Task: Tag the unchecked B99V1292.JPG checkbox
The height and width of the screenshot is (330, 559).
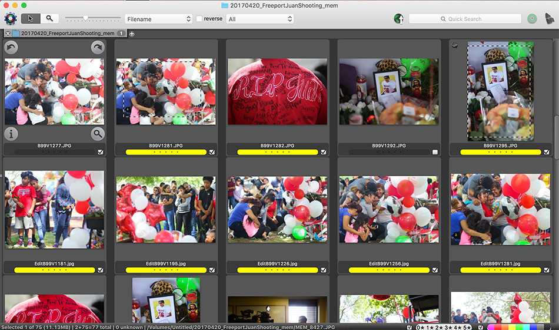Action: [x=435, y=152]
